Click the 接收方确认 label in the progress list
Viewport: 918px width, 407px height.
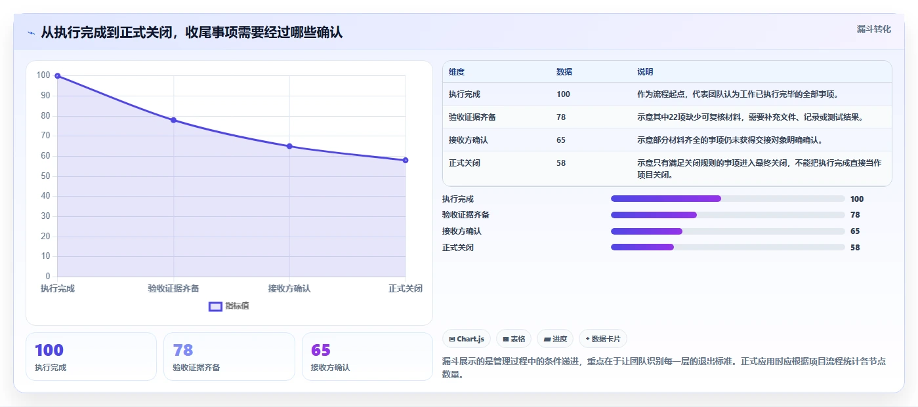pos(462,231)
